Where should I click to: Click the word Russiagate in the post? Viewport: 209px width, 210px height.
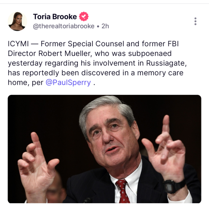167,63
